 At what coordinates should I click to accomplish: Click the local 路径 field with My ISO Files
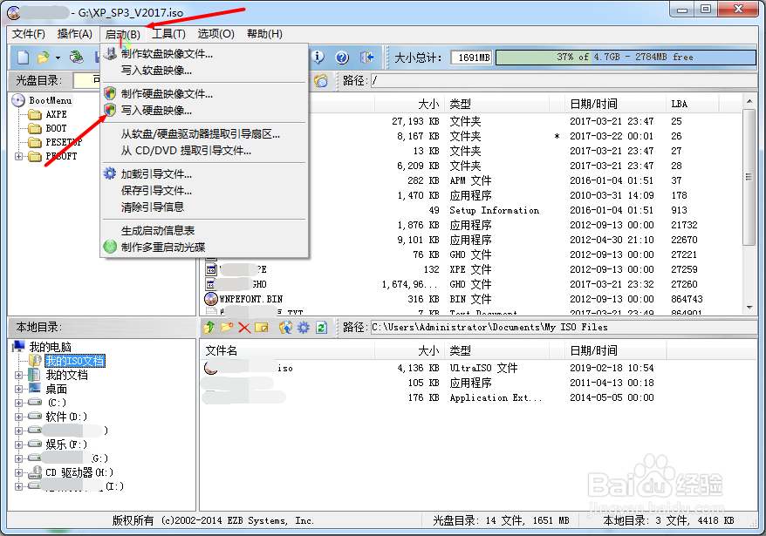tap(564, 327)
